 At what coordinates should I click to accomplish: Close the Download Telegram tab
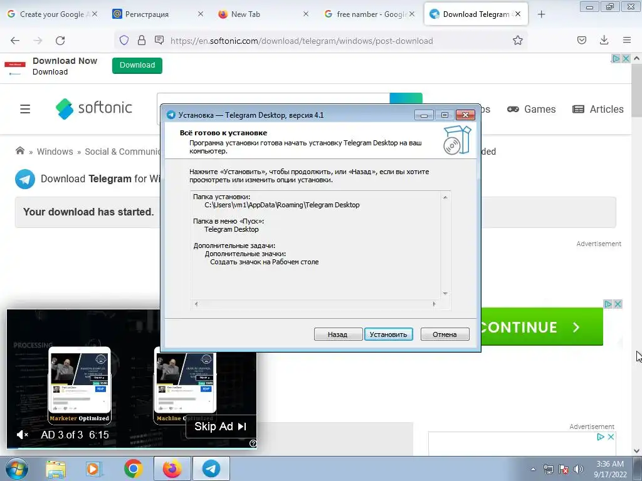pyautogui.click(x=518, y=14)
